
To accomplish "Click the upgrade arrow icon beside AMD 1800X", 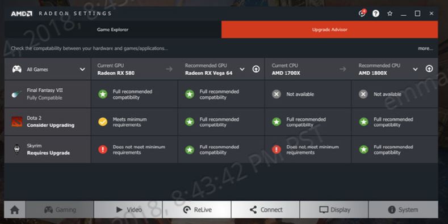I will click(x=429, y=68).
